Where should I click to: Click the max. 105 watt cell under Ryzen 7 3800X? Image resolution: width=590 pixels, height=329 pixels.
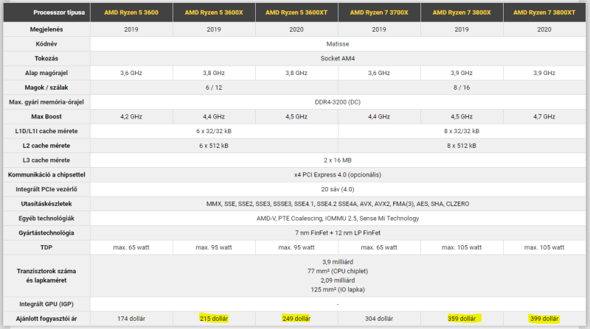pyautogui.click(x=462, y=247)
